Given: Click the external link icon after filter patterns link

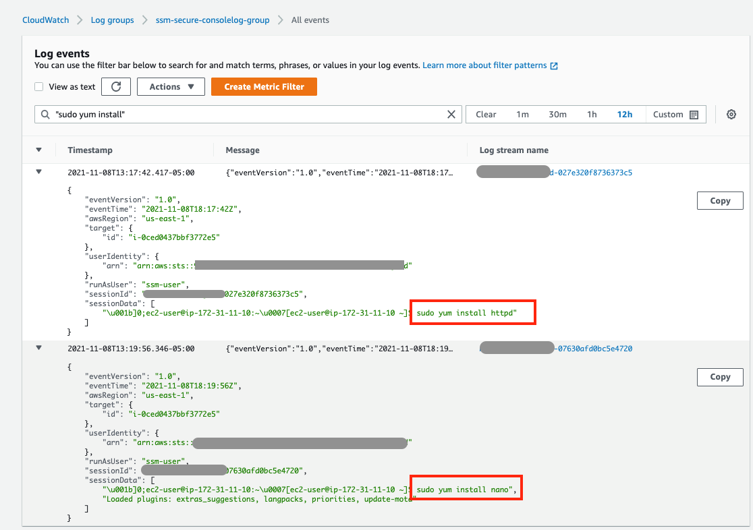Looking at the screenshot, I should (x=555, y=65).
